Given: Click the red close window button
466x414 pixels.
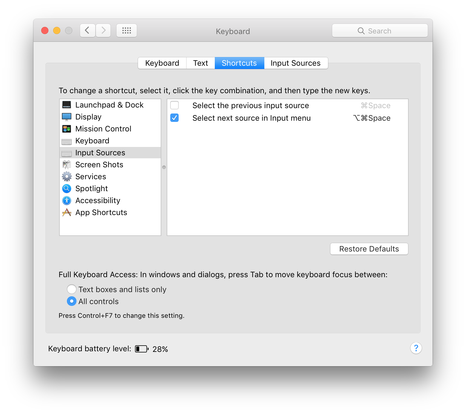Looking at the screenshot, I should coord(45,30).
